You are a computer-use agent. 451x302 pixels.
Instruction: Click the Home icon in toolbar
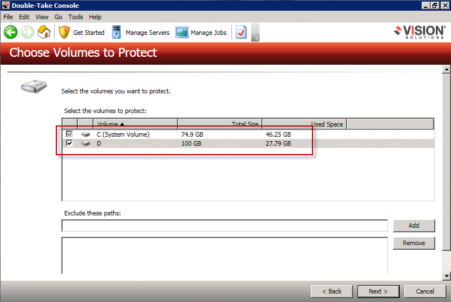[44, 33]
